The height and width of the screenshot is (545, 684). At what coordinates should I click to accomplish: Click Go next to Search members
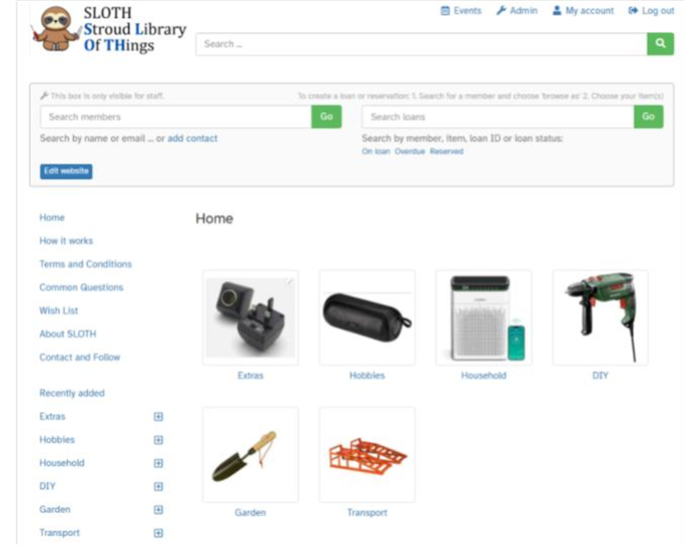pos(326,117)
